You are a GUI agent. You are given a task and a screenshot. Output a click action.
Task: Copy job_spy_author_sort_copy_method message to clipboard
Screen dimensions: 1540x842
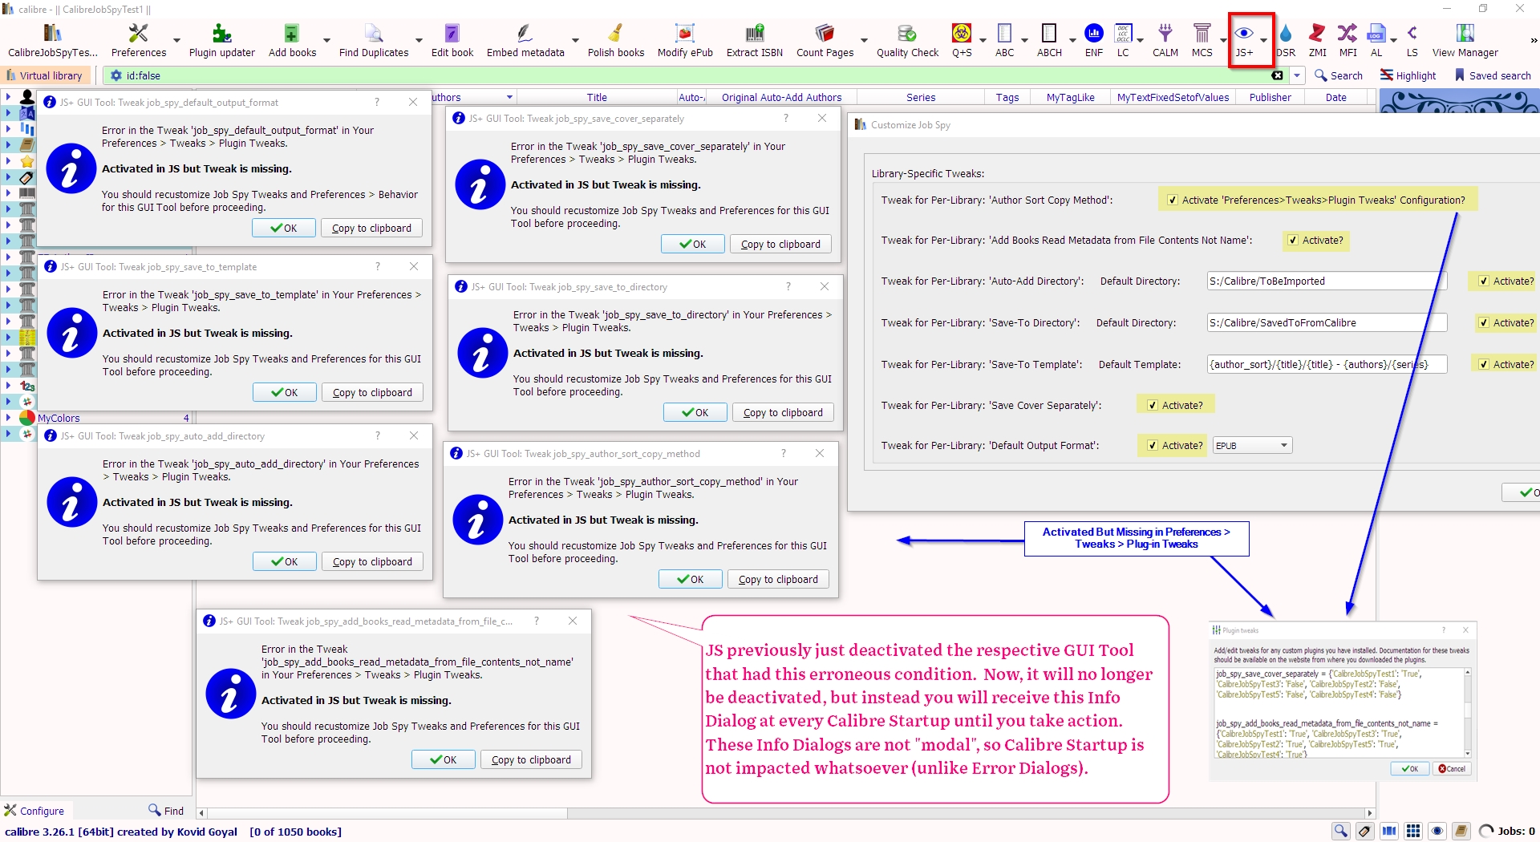click(x=778, y=580)
